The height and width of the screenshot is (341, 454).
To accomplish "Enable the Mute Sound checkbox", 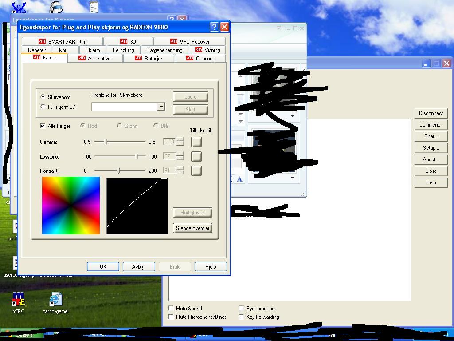I will tap(171, 308).
